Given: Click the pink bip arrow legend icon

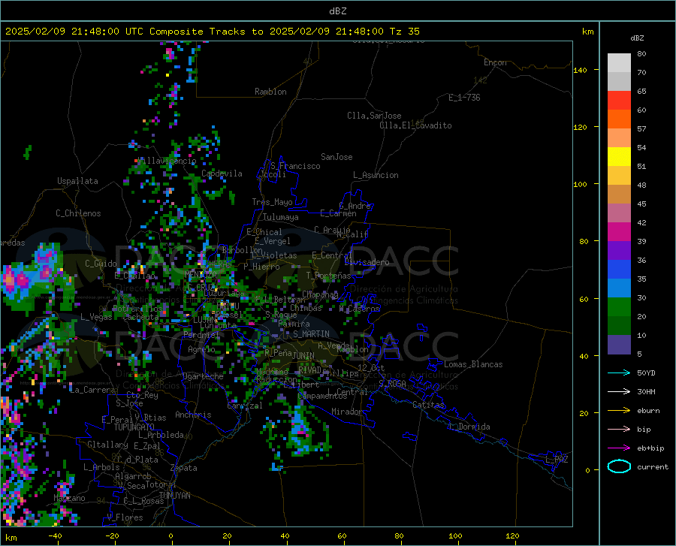Looking at the screenshot, I should tap(619, 430).
